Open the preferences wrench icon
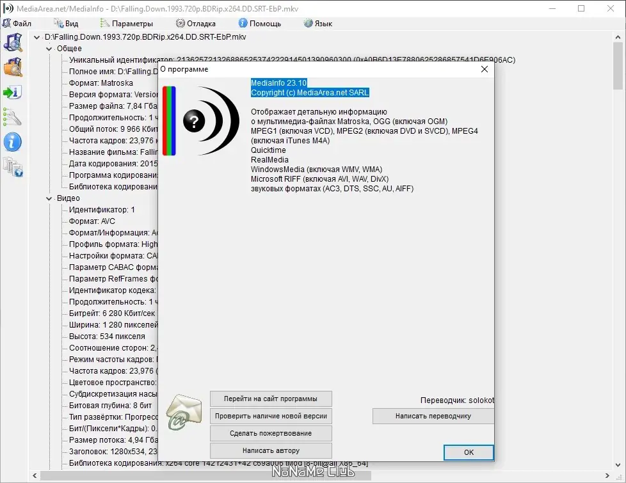Screen dimensions: 626x483 click(13, 117)
